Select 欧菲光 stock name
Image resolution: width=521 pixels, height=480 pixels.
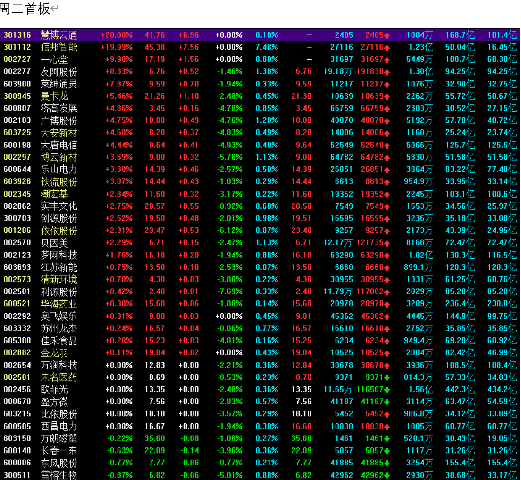point(54,389)
